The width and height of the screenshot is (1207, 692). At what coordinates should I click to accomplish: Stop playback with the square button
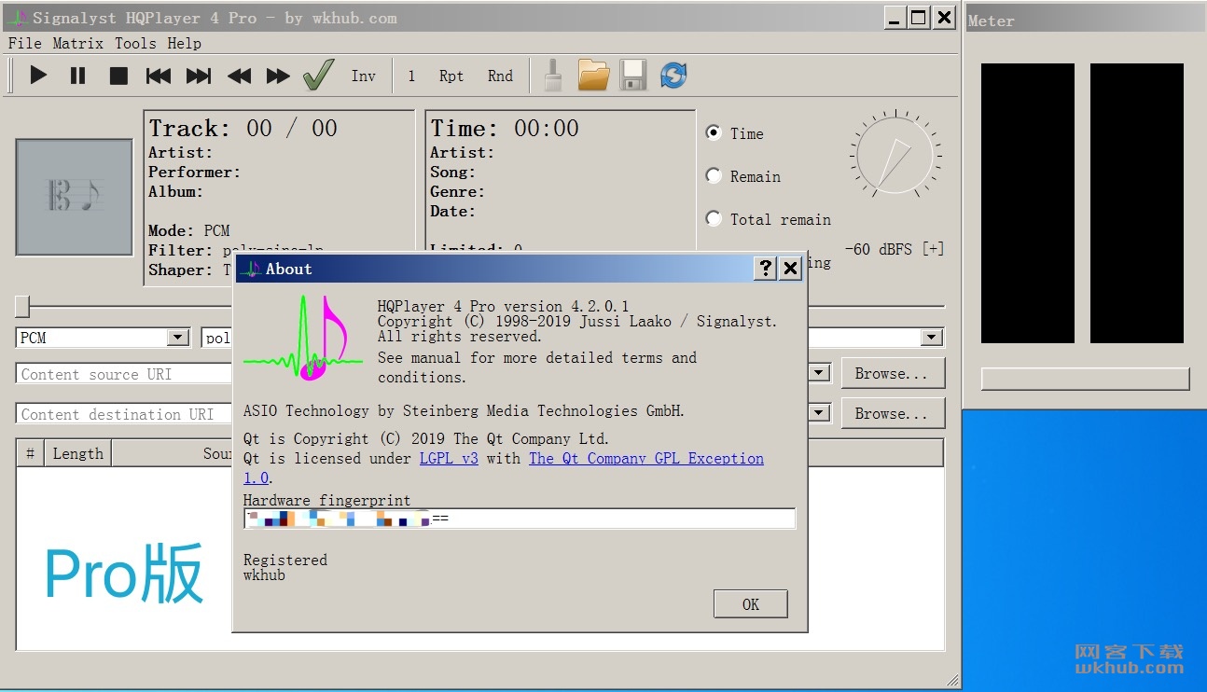coord(118,76)
